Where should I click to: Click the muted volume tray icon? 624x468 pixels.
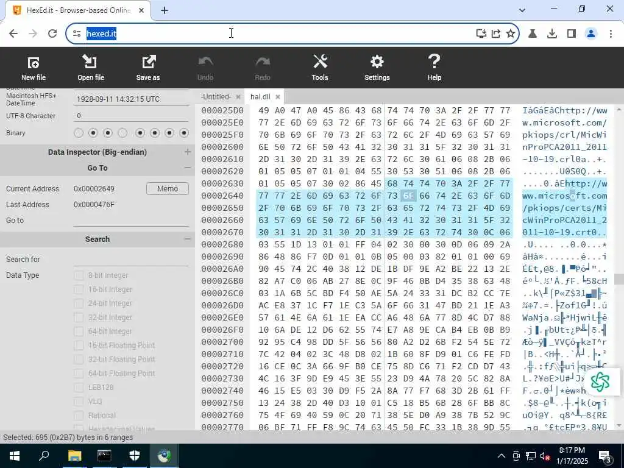pos(545,456)
